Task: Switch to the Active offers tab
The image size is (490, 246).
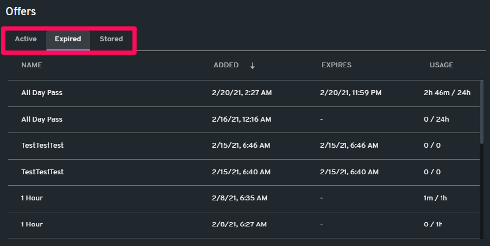Action: (x=26, y=39)
